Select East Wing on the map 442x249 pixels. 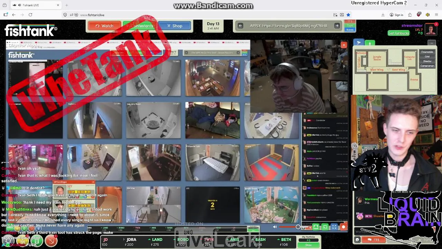click(398, 70)
